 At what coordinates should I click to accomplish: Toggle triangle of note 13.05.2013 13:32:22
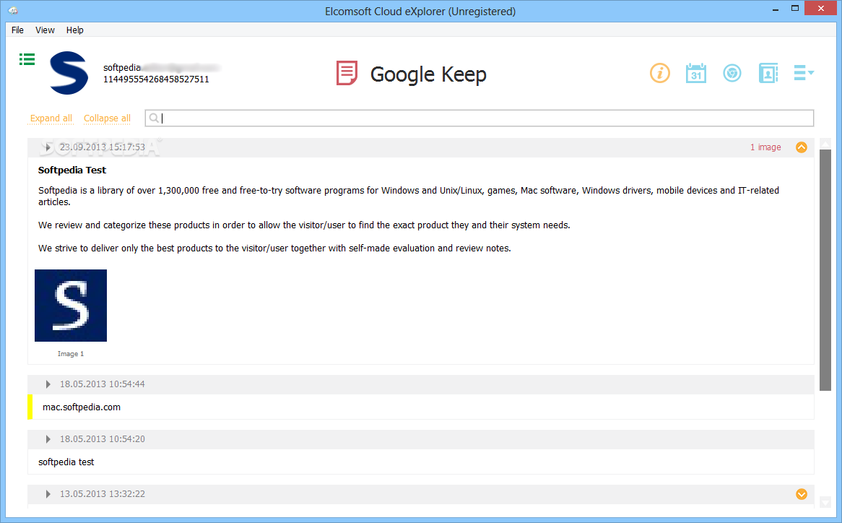tap(48, 494)
